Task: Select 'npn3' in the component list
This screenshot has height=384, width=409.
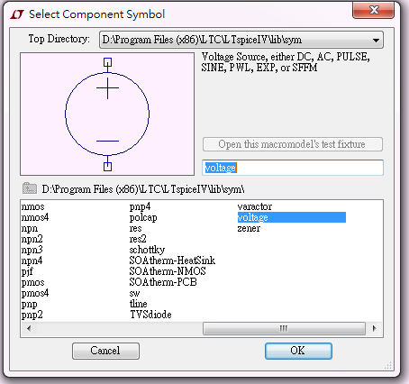Action: 32,250
